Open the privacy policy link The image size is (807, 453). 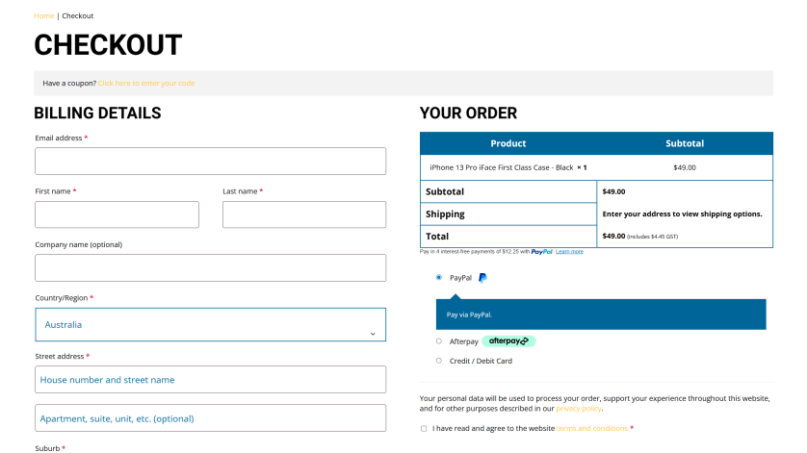(x=579, y=408)
